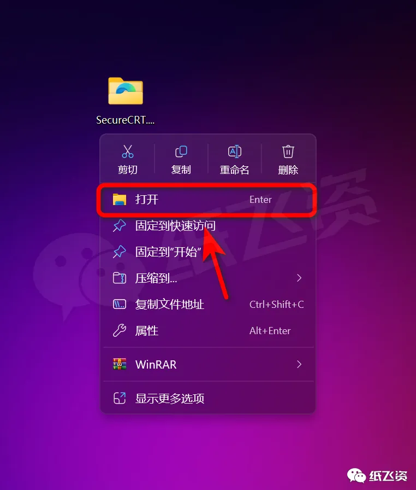
Task: Expand the WinRAR submenu chevron
Action: point(299,364)
